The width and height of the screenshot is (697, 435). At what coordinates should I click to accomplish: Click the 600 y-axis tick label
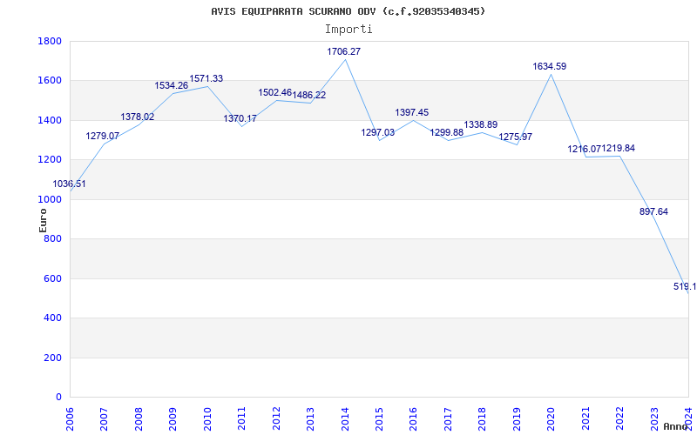pos(52,278)
